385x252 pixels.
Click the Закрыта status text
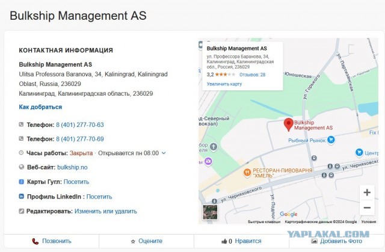coord(81,153)
